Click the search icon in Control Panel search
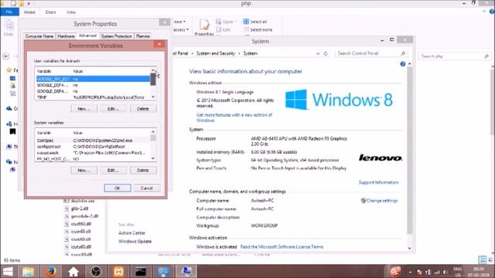Image resolution: width=495 pixels, height=278 pixels. (403, 53)
